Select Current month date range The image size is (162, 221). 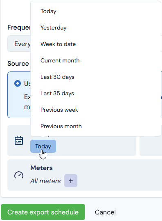pos(96,61)
